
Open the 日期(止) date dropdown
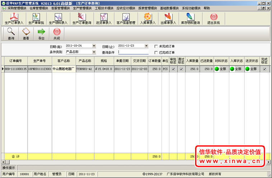click(146, 46)
